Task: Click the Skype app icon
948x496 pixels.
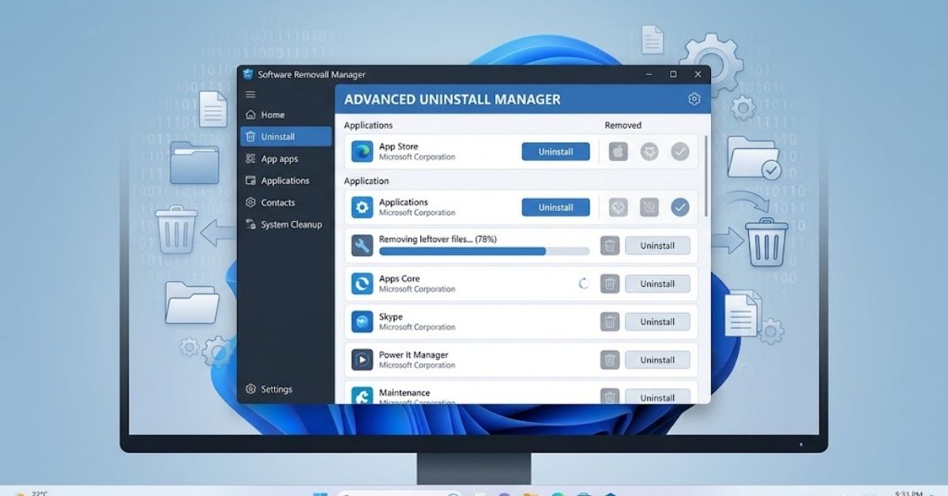Action: [363, 321]
